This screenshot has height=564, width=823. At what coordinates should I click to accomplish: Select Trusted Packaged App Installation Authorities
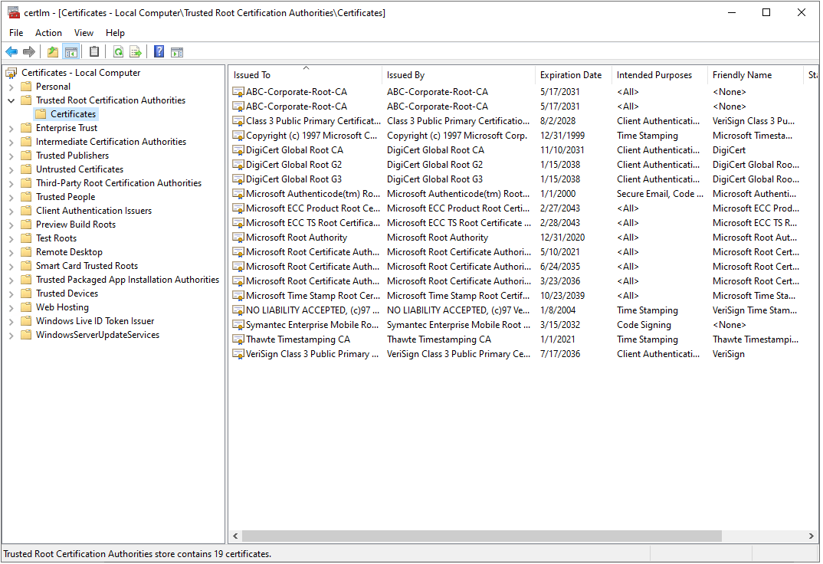pyautogui.click(x=127, y=280)
